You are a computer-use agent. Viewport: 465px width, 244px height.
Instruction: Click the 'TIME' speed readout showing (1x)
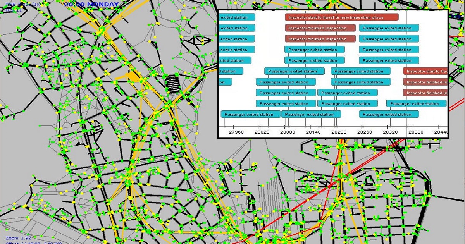click(23, 4)
